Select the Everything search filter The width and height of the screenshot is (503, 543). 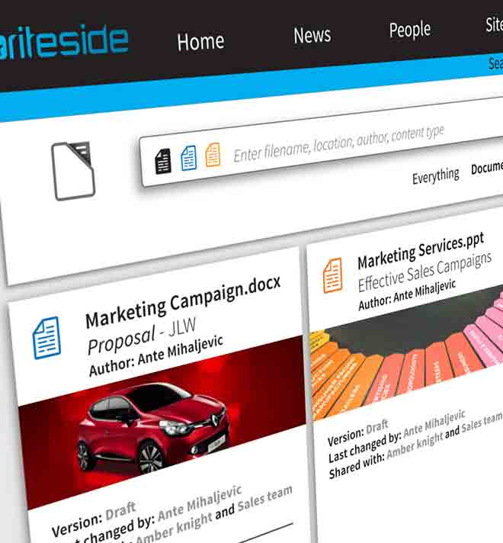[435, 176]
